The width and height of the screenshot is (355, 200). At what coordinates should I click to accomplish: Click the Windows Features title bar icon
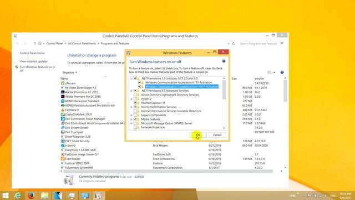[x=128, y=53]
